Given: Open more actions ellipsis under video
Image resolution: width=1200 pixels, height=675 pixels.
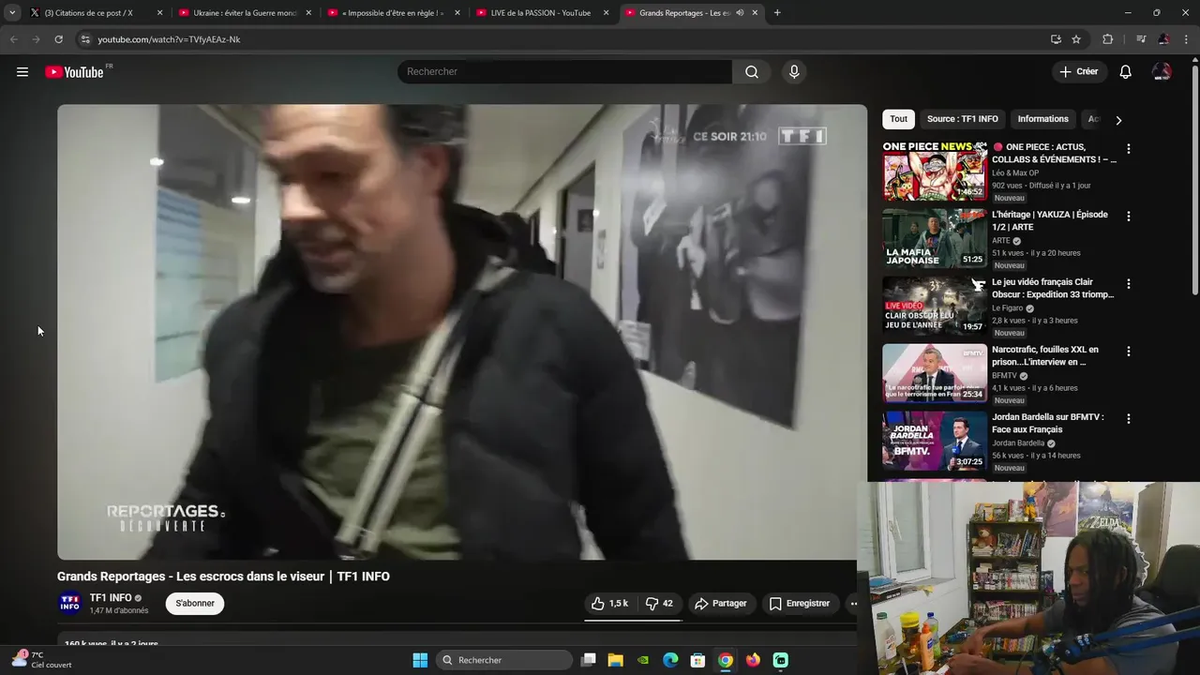Looking at the screenshot, I should tap(852, 604).
